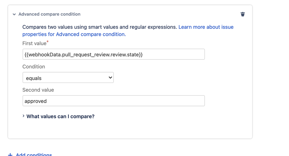
Task: Click the 'approved' text in Second value
Action: [x=36, y=101]
